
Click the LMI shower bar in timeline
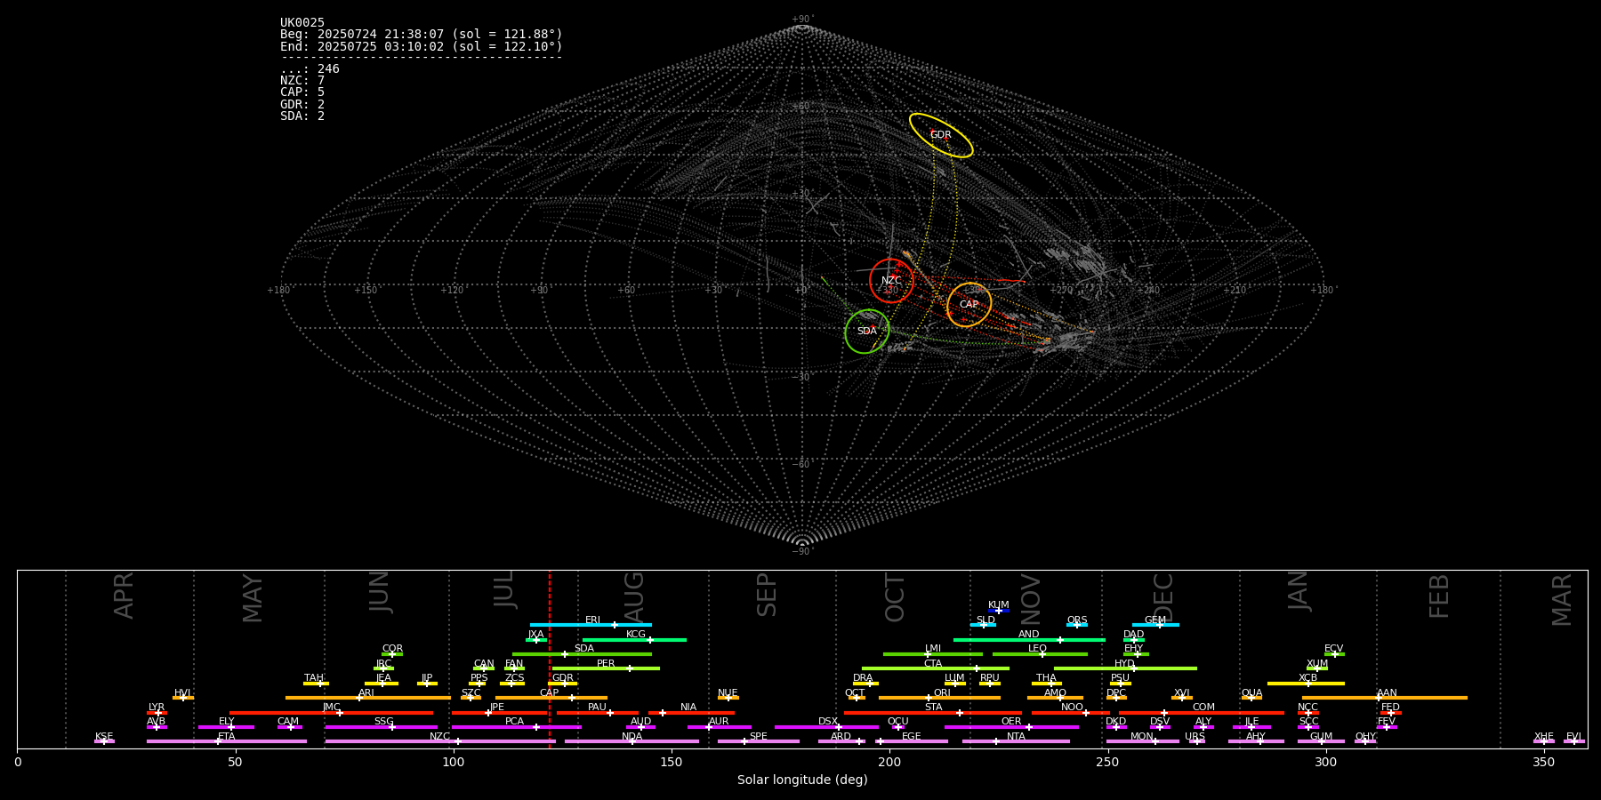[x=933, y=654]
